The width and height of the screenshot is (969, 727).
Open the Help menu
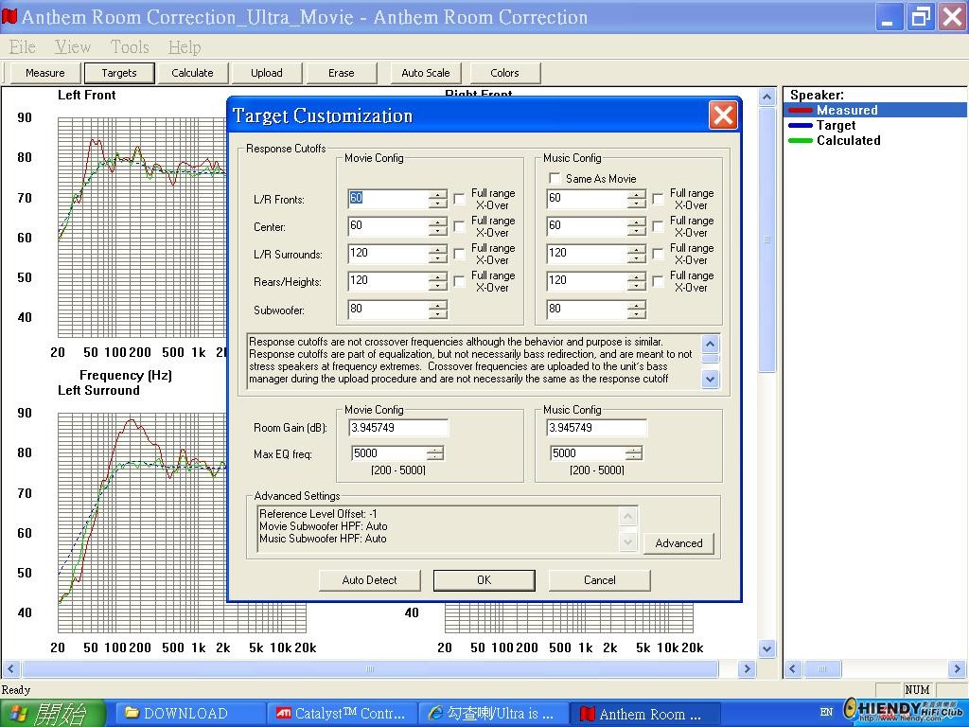[185, 47]
